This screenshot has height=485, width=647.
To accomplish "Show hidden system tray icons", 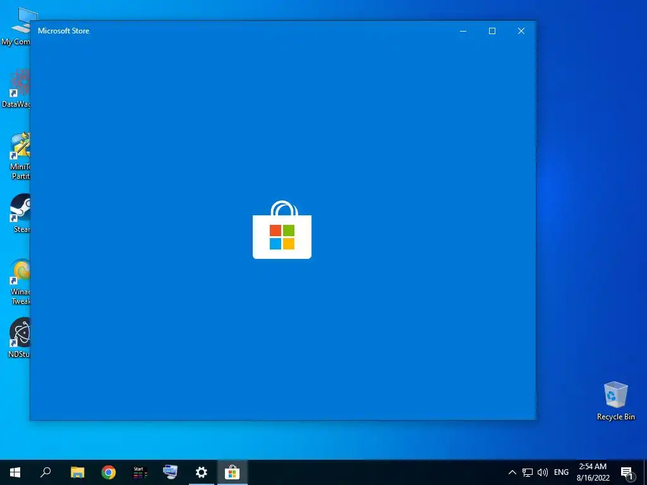I will [512, 472].
